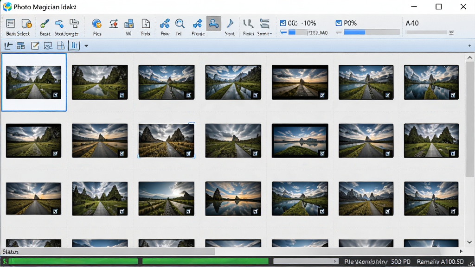Click the horizontal scrollbar right arrow
The image size is (475, 267).
461,251
